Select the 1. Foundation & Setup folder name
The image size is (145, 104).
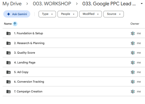(28, 33)
